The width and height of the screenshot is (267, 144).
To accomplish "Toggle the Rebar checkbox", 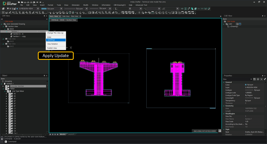I will pos(6,89).
